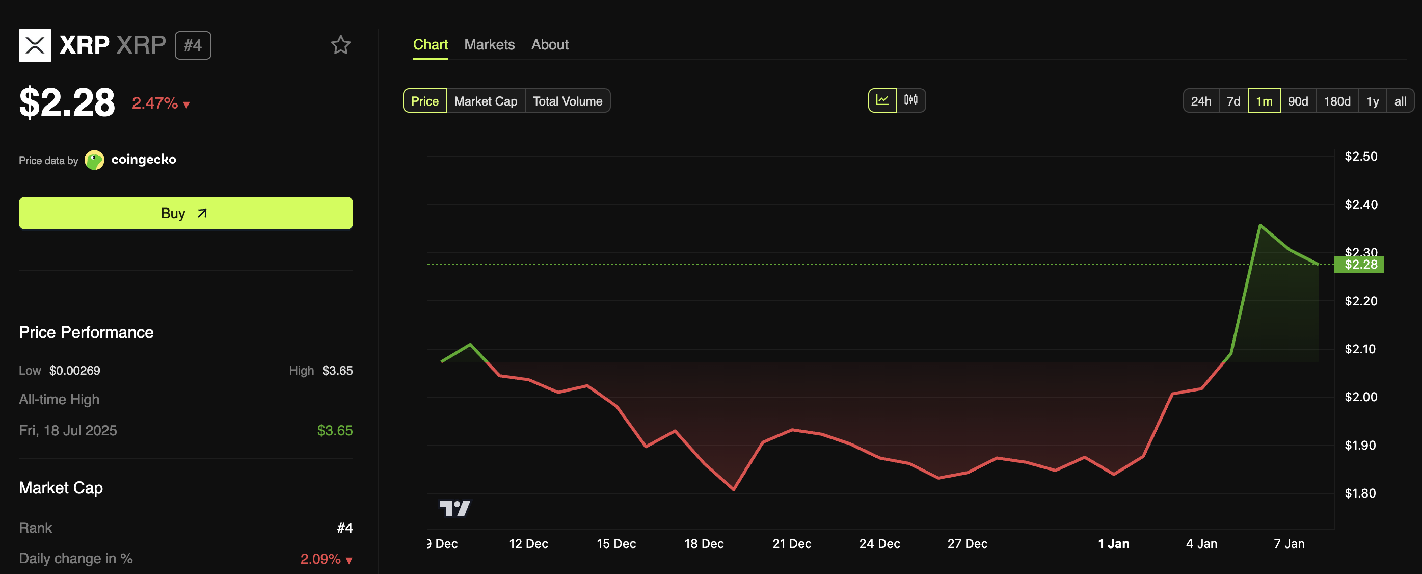Image resolution: width=1422 pixels, height=574 pixels.
Task: Select the Price data toggle
Action: tap(424, 101)
